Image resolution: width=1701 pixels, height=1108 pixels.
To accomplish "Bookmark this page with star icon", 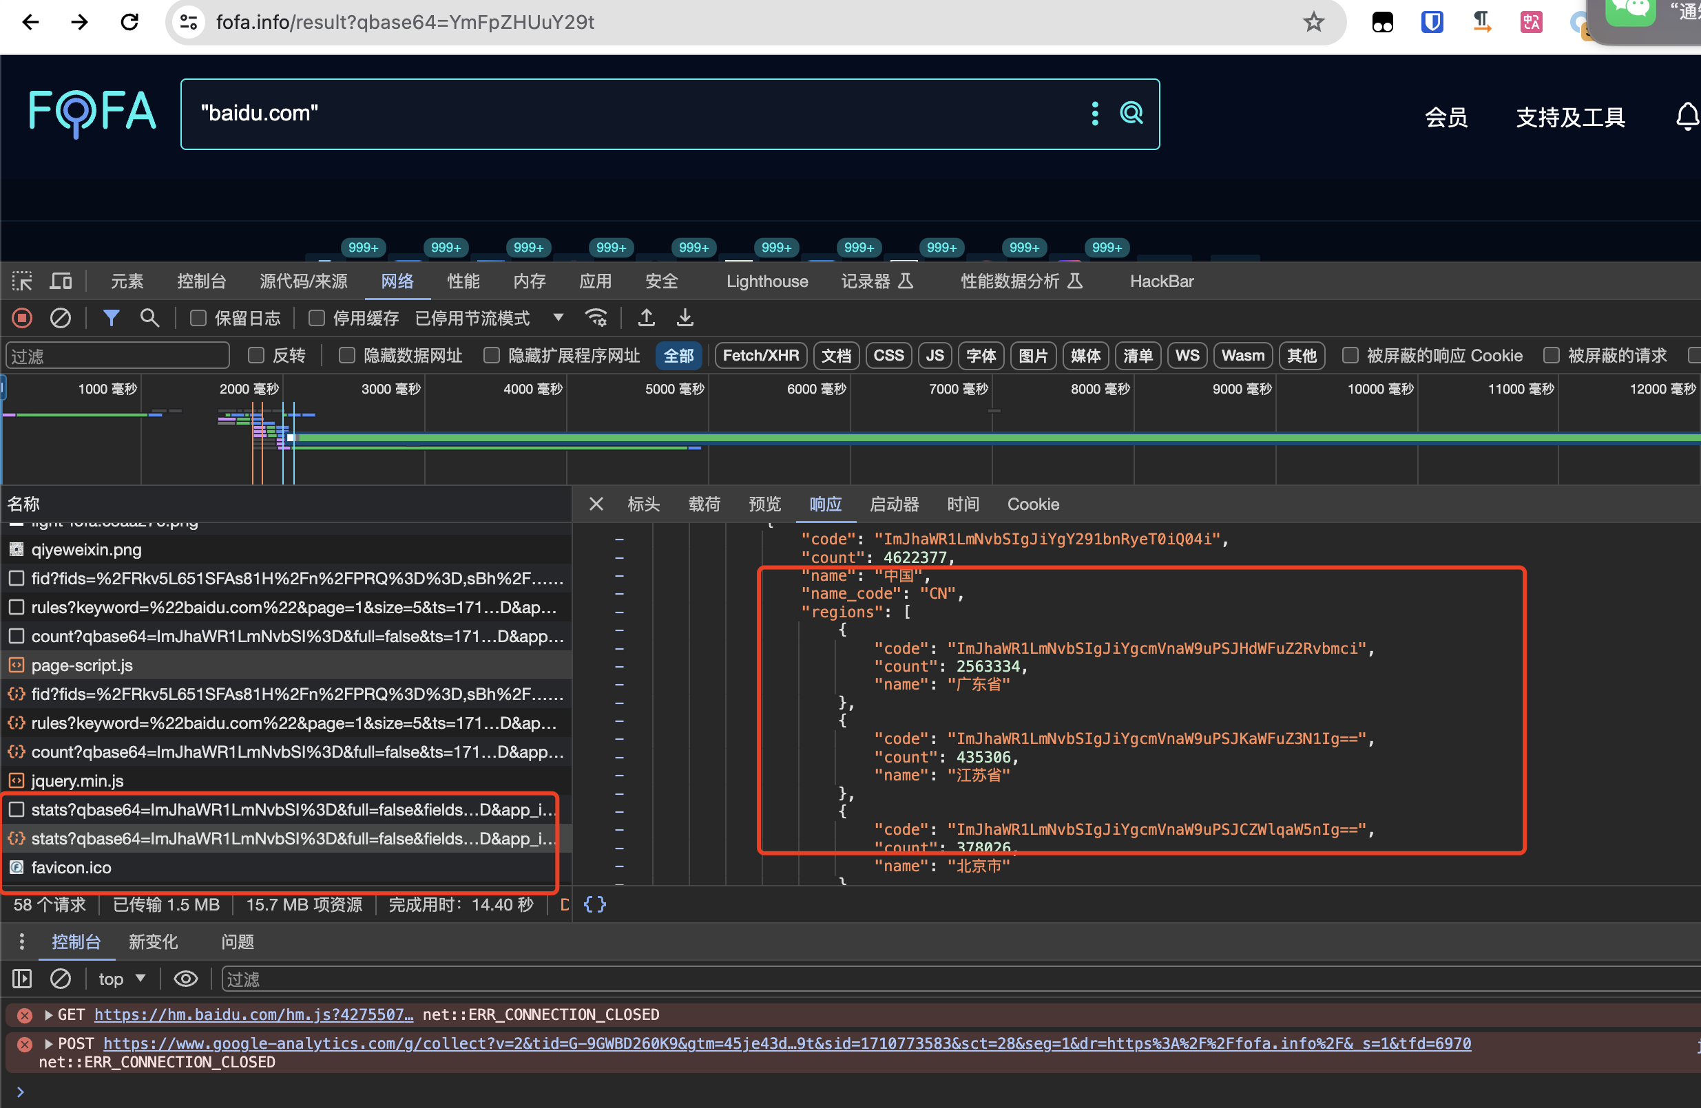I will [1313, 22].
